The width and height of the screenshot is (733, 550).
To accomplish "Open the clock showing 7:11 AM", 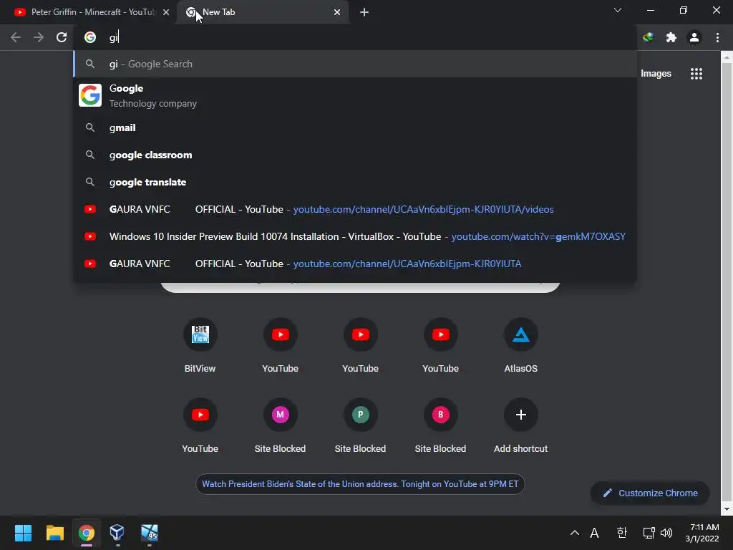I will pyautogui.click(x=702, y=533).
